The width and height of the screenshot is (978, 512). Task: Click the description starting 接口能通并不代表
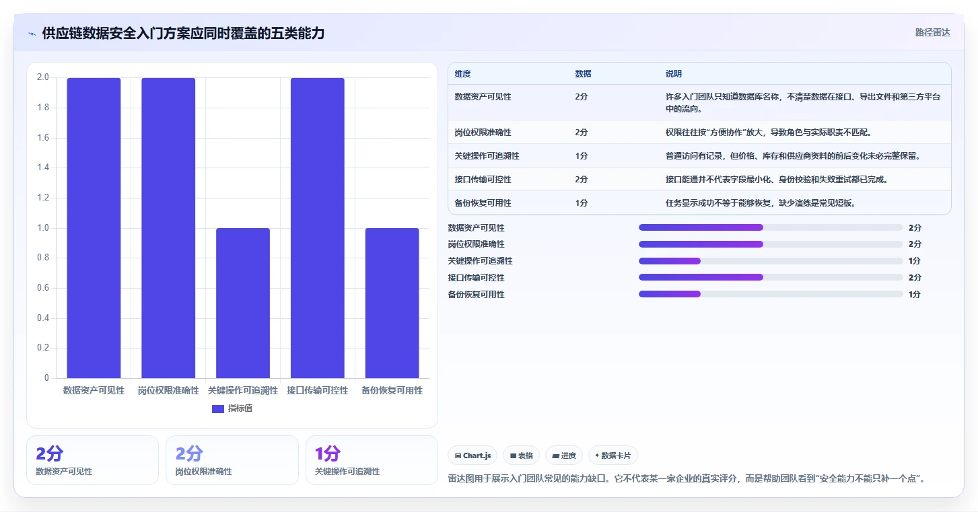[x=777, y=180]
